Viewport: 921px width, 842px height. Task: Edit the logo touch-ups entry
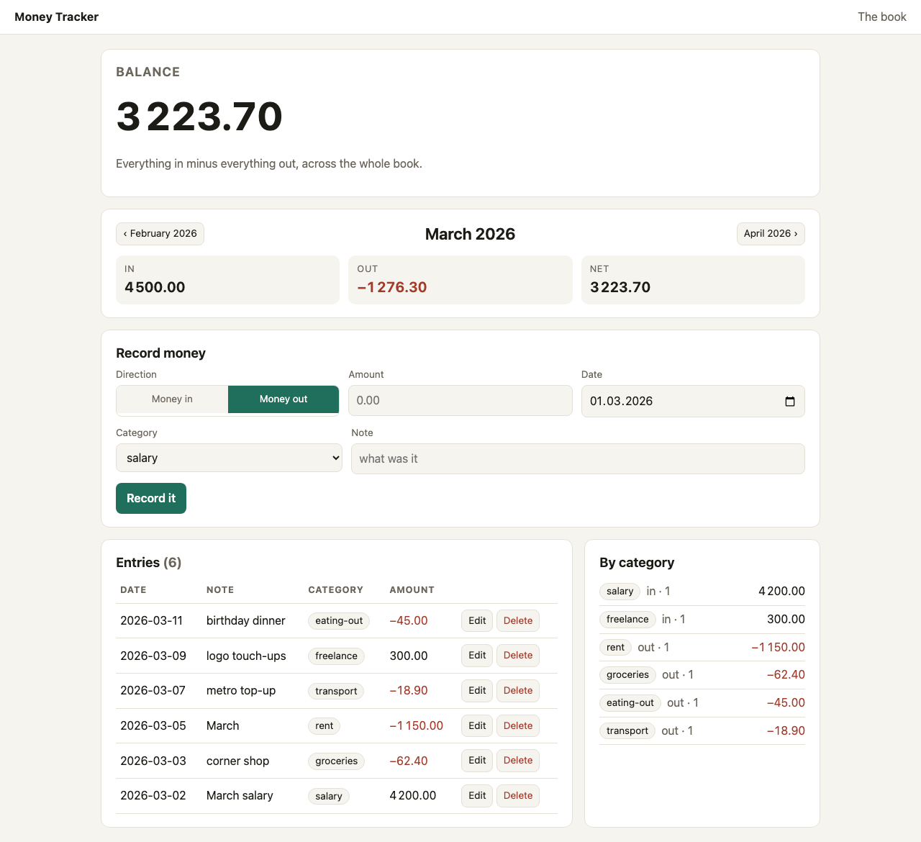pos(477,656)
